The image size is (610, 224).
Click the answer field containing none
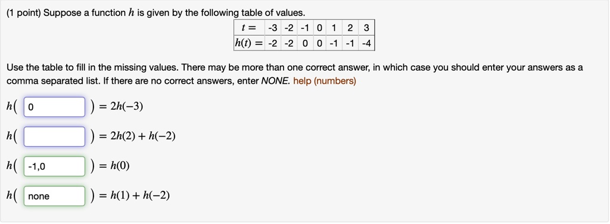click(x=54, y=196)
